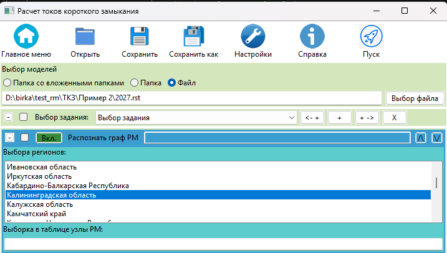Image resolution: width=447 pixels, height=253 pixels.
Task: Collapse the Выбор задания section
Action: pos(9,117)
